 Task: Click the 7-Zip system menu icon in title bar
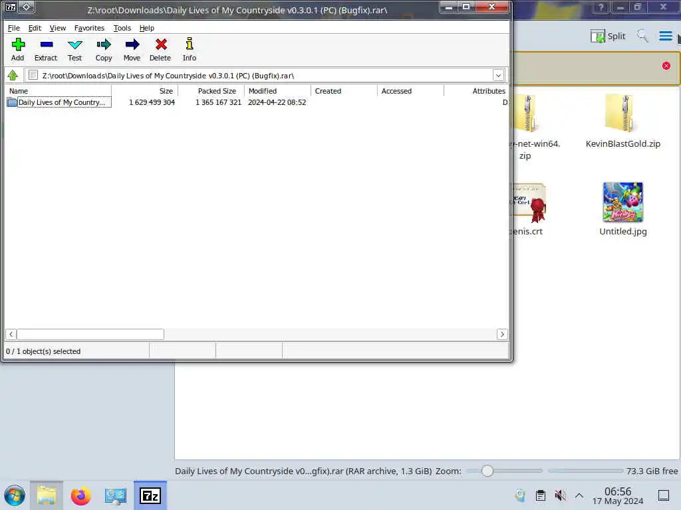point(11,7)
